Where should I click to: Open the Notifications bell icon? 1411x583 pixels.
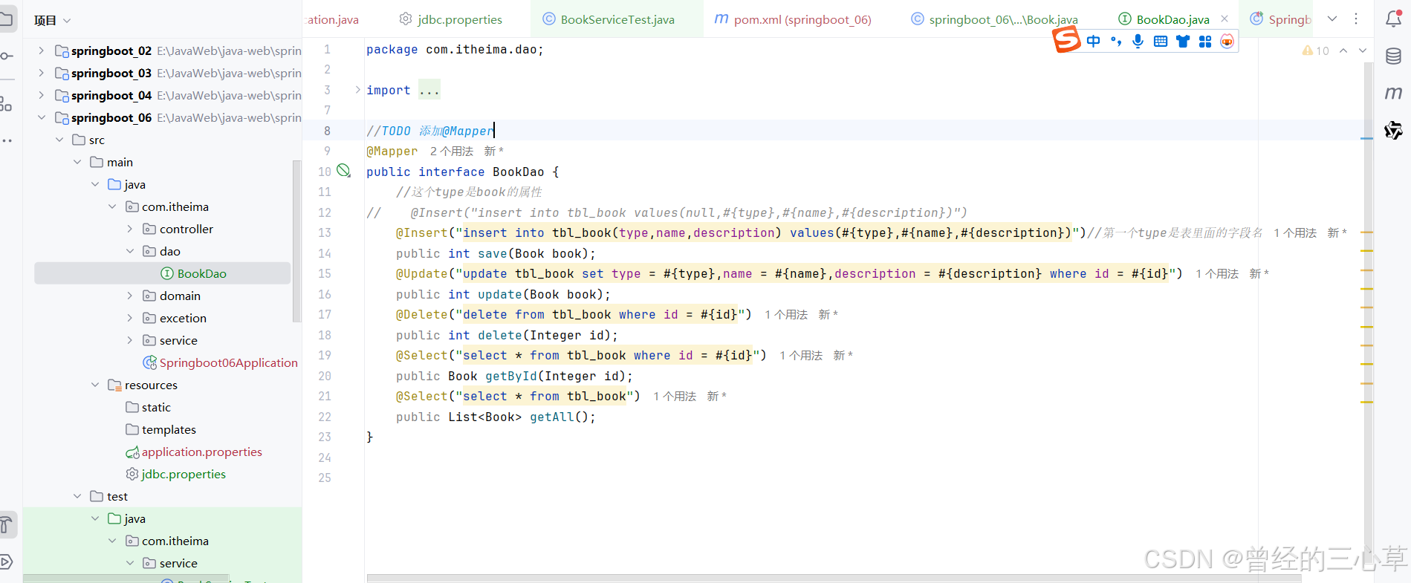click(1394, 19)
